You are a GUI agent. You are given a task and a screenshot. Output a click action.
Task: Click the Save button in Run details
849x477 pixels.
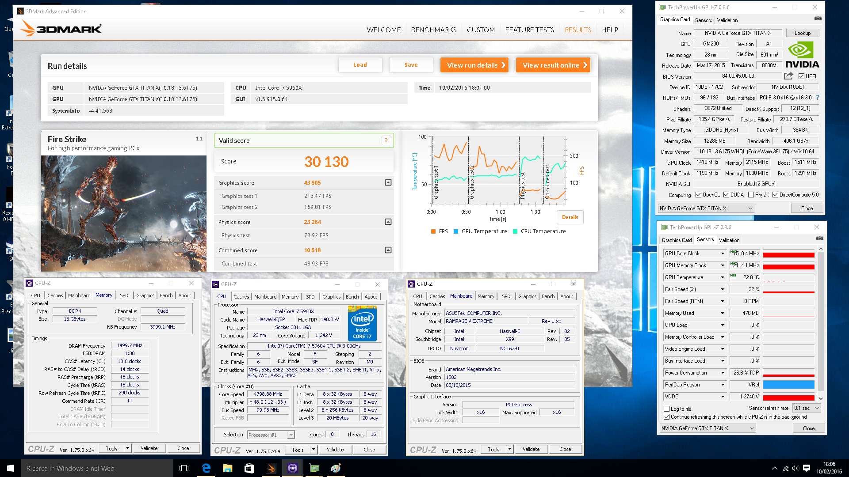coord(411,65)
